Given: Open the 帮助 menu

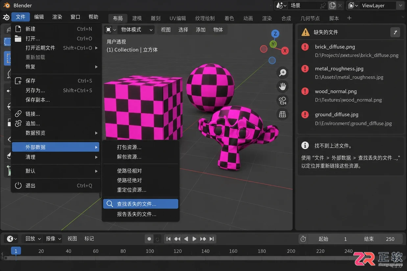Looking at the screenshot, I should [93, 17].
